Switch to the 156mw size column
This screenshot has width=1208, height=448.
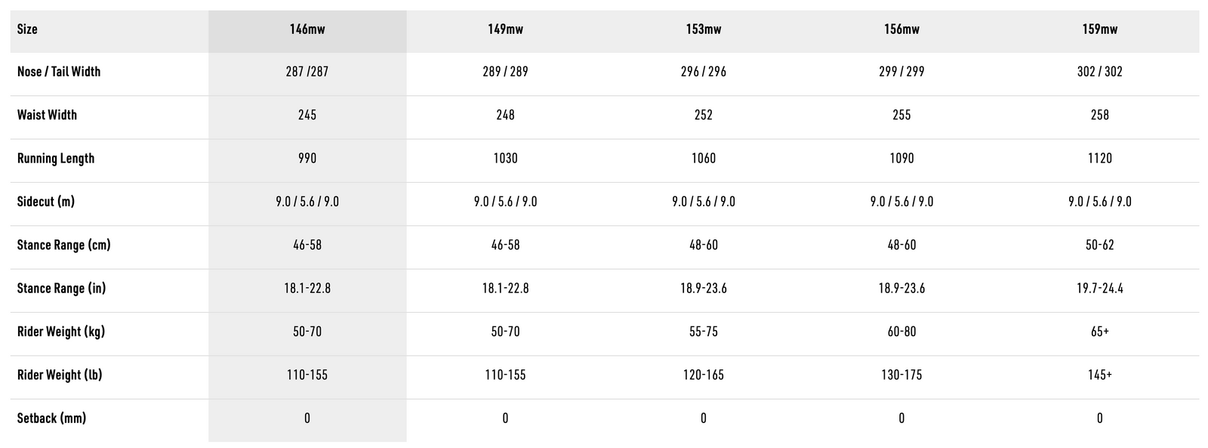[901, 29]
